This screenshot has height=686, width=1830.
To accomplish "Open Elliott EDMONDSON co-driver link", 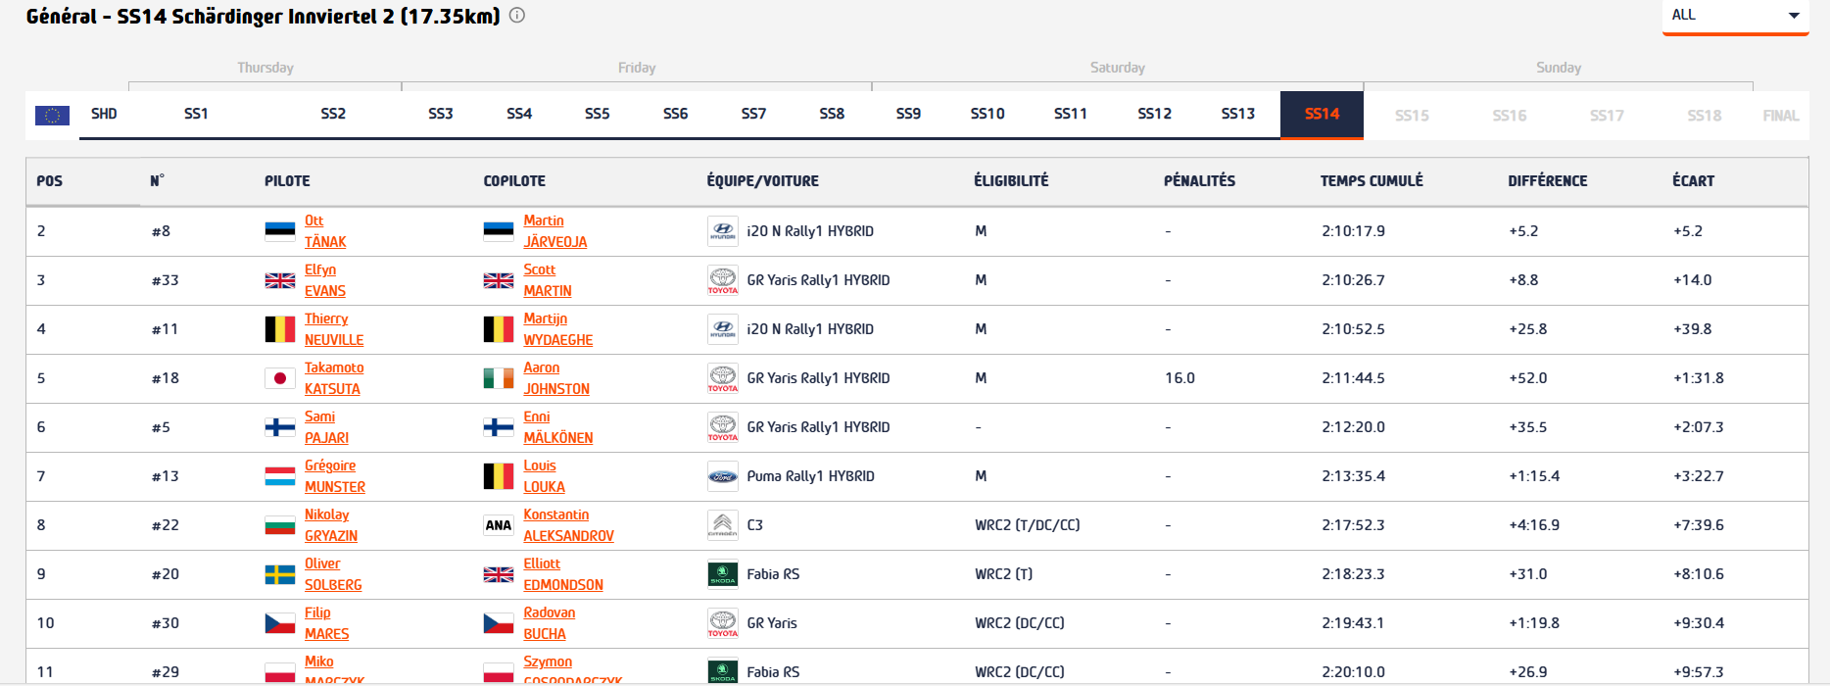I will (563, 574).
